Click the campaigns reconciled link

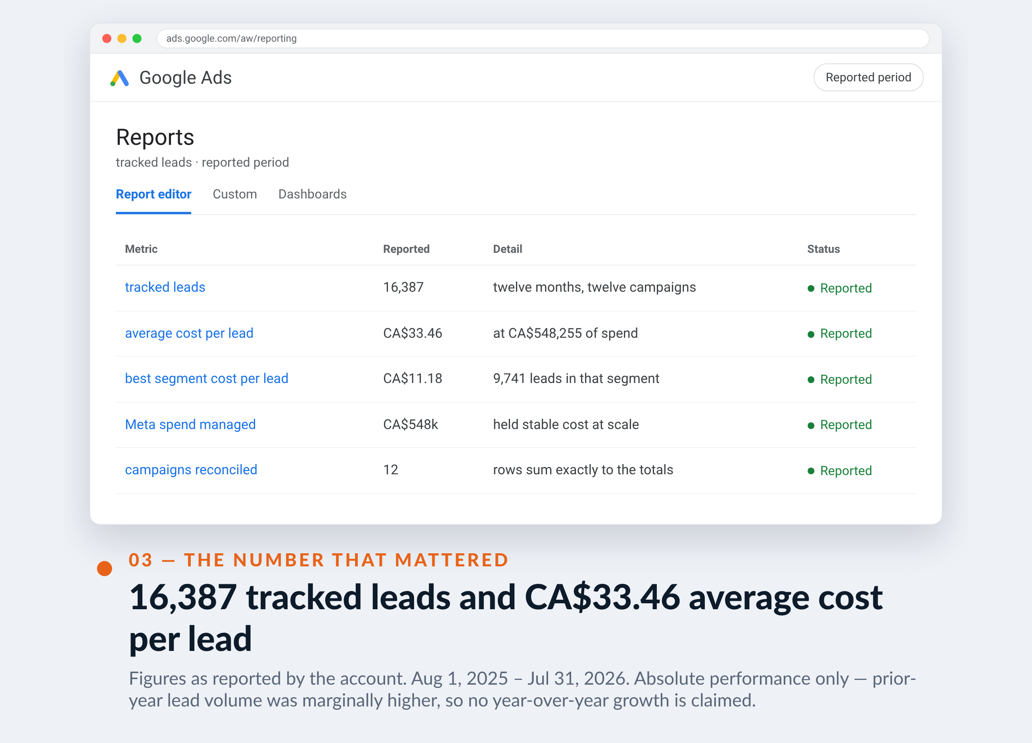point(191,470)
